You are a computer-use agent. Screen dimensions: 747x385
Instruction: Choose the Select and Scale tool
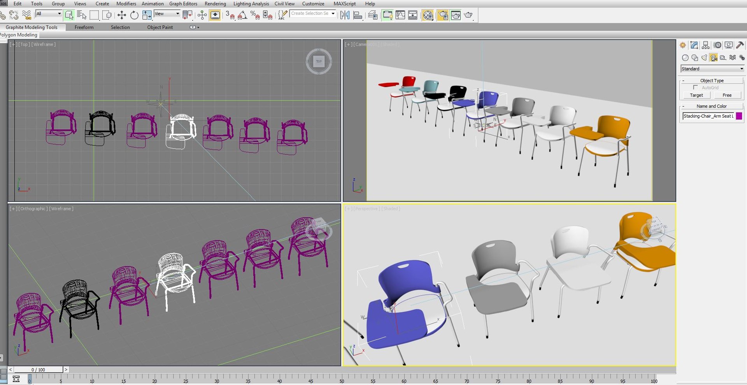point(147,15)
